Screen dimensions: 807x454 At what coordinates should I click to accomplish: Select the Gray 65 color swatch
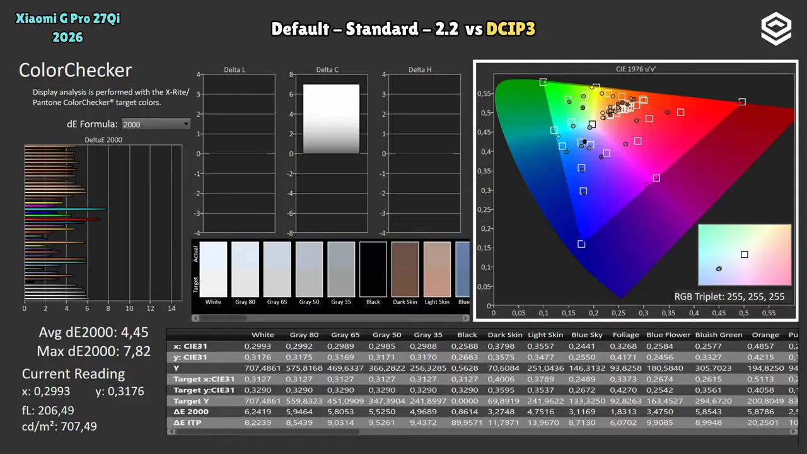(x=277, y=269)
